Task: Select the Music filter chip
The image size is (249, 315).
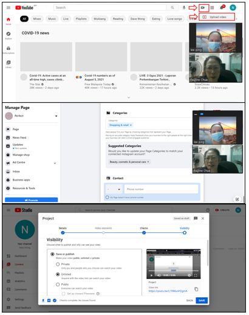Action: (52, 19)
